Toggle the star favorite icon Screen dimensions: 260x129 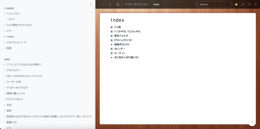(x=236, y=5)
